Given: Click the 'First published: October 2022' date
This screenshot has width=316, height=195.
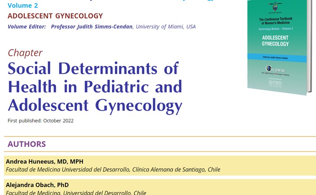Looking at the screenshot, I should (x=40, y=121).
